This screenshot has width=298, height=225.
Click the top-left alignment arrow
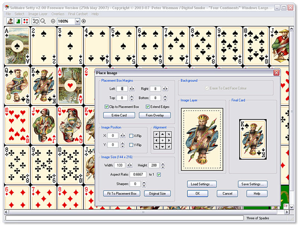156,134
